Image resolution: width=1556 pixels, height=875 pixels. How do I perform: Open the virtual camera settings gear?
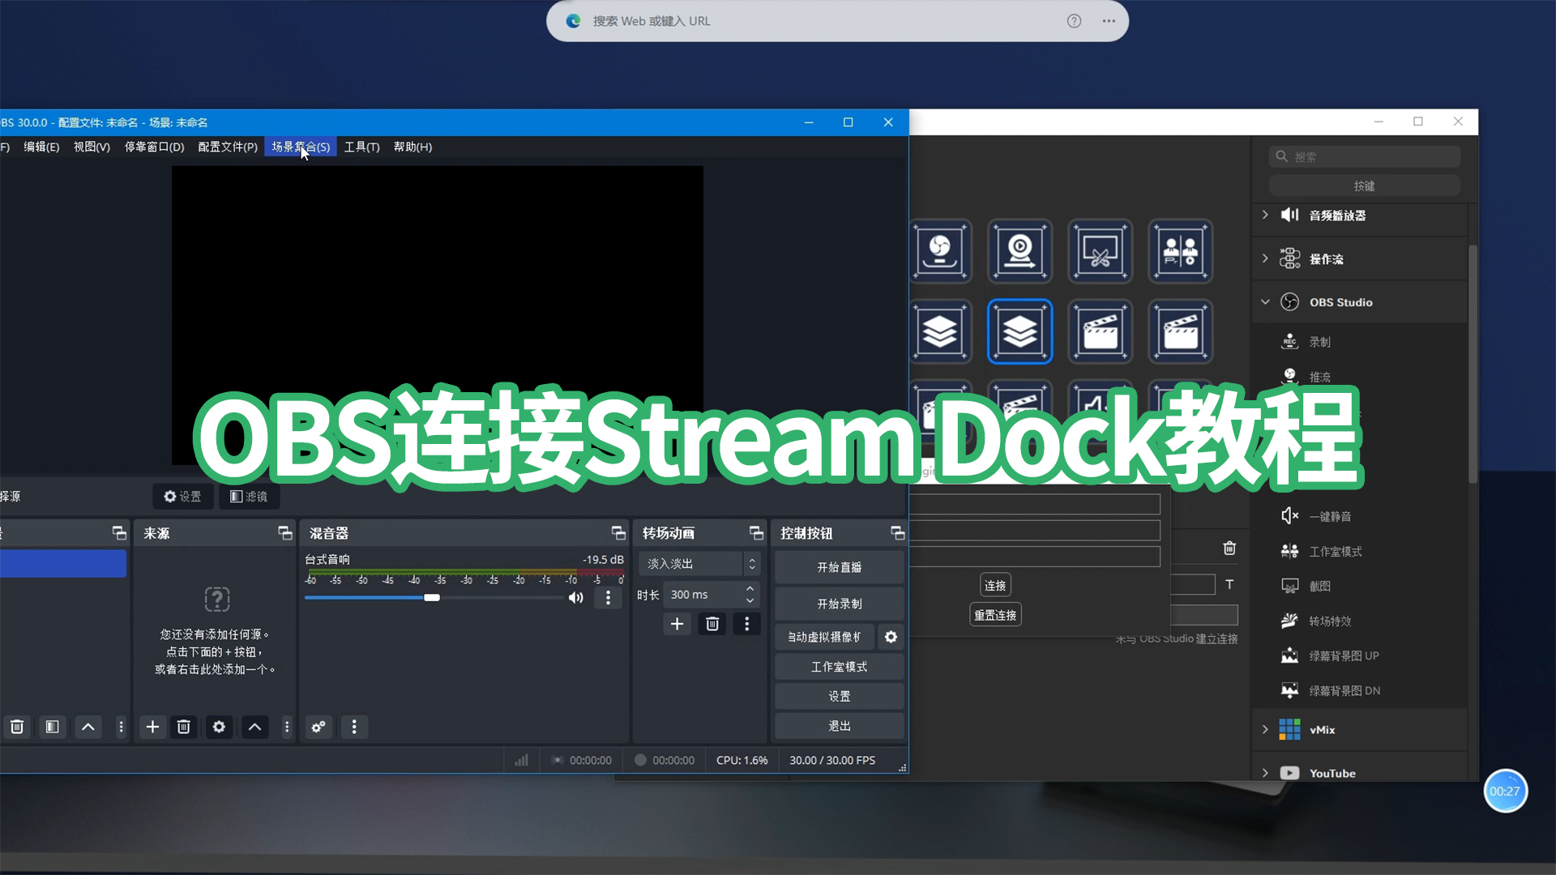[891, 637]
